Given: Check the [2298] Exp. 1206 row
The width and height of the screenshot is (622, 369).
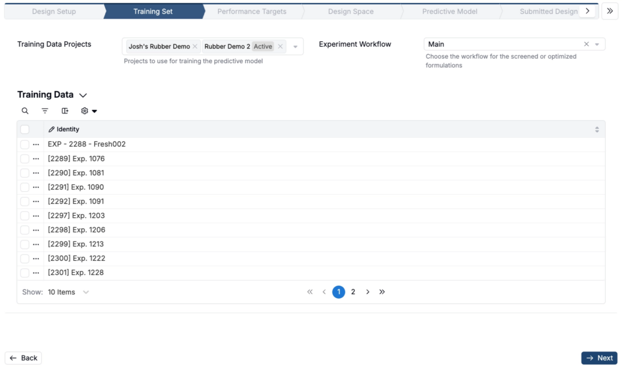Looking at the screenshot, I should (x=24, y=230).
